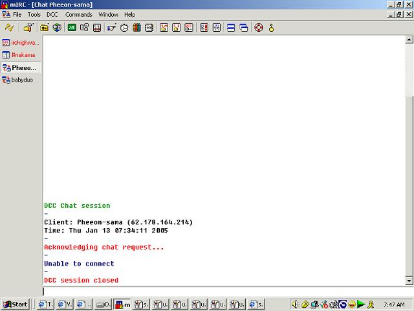Open the DCC Options toolbar icon
The image size is (414, 311).
(x=189, y=27)
